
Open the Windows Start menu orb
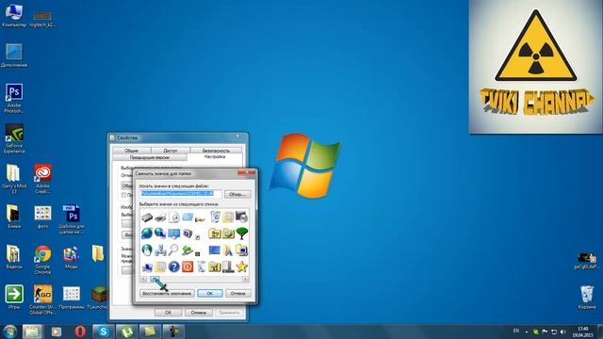point(10,331)
